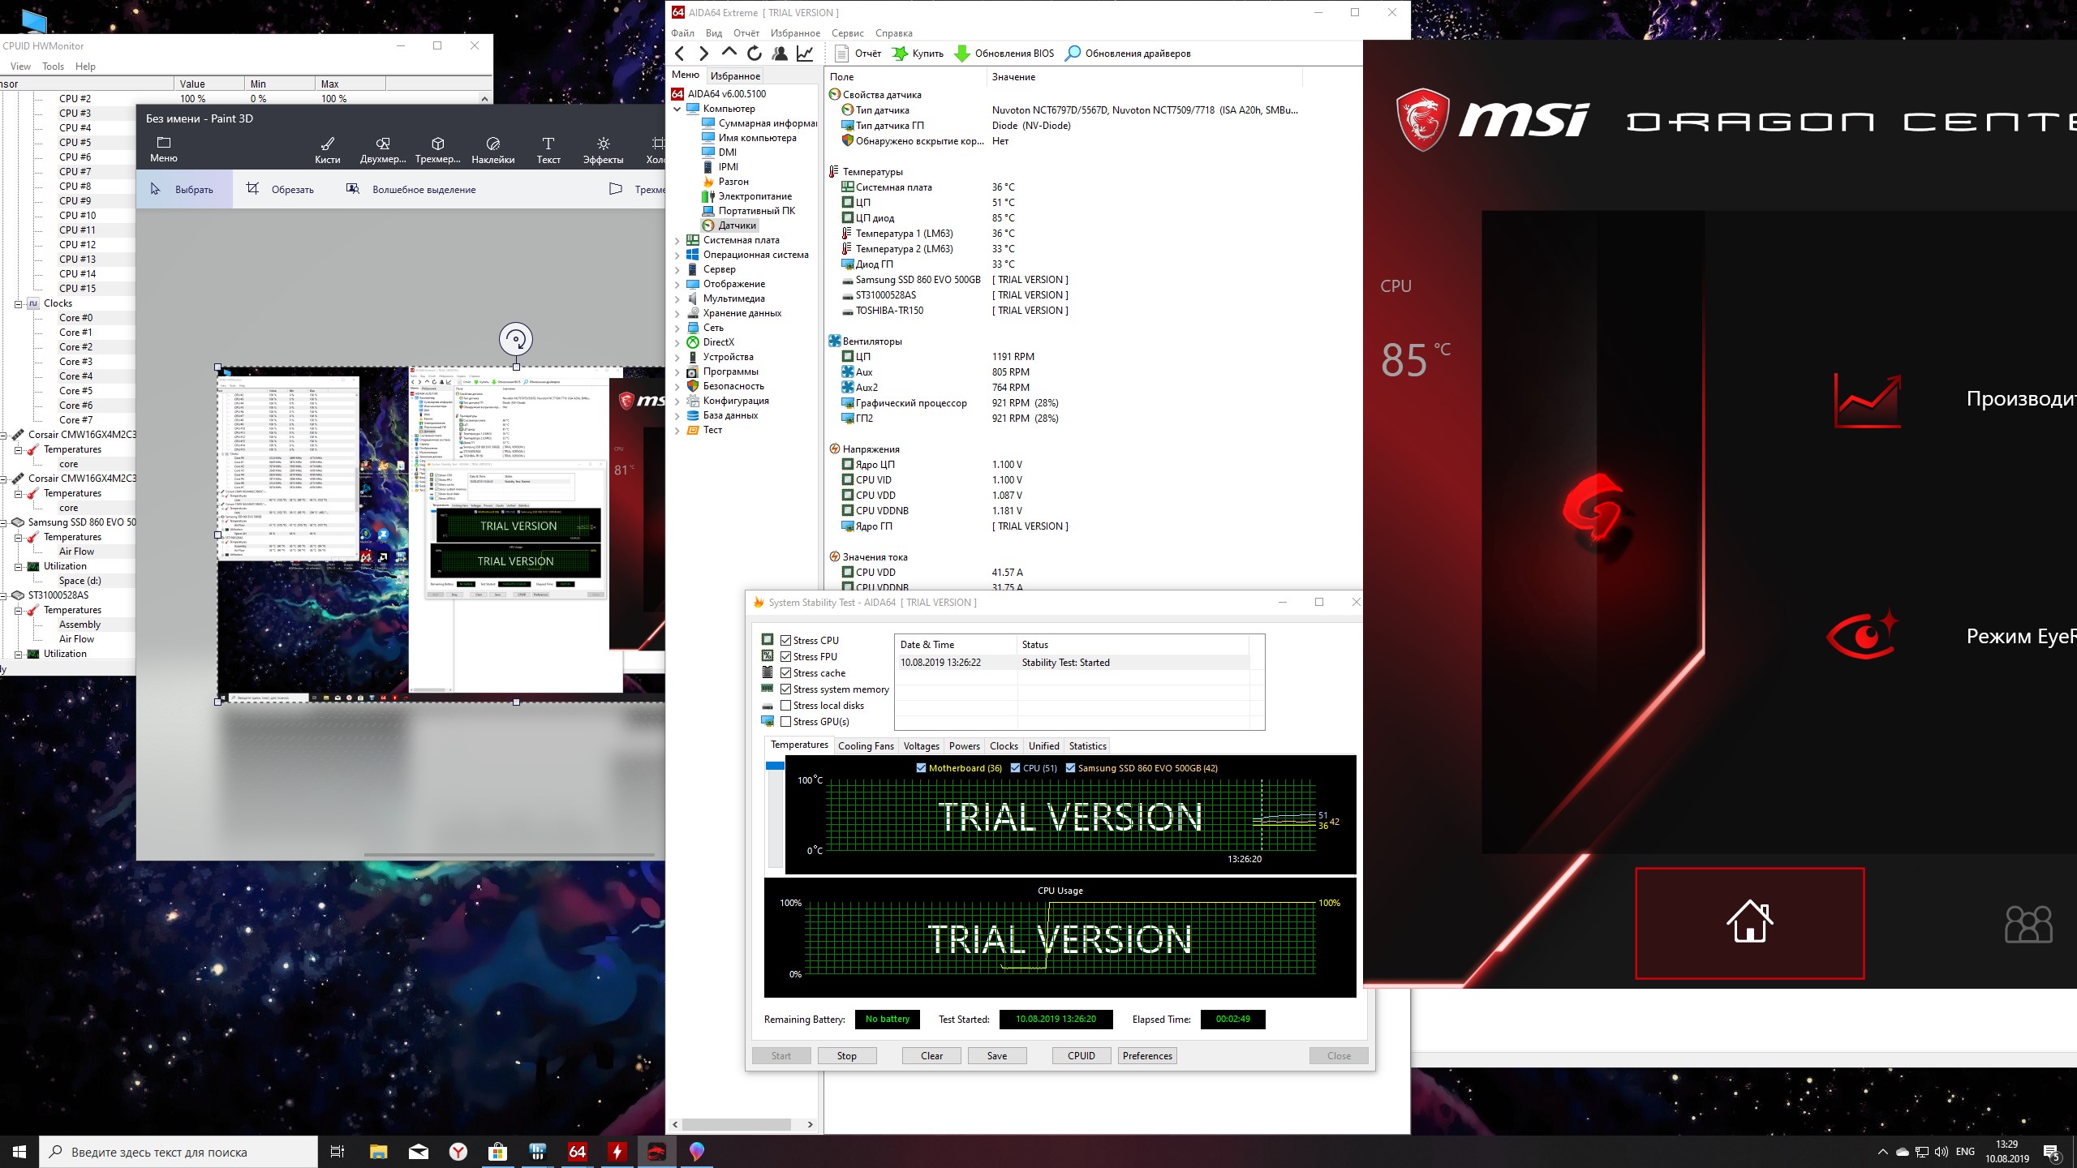Switch to the Избранное tab in AIDA64
This screenshot has height=1168, width=2077.
coord(735,76)
